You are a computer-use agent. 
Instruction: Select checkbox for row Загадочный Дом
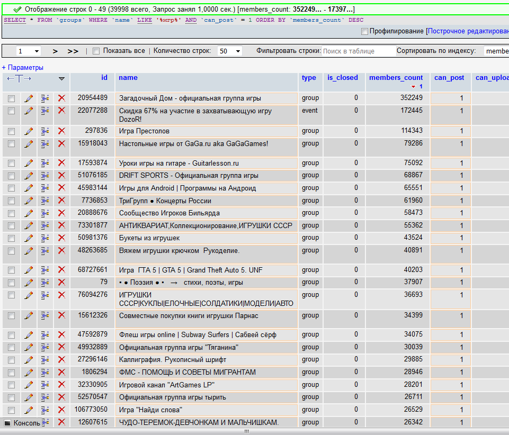point(11,98)
